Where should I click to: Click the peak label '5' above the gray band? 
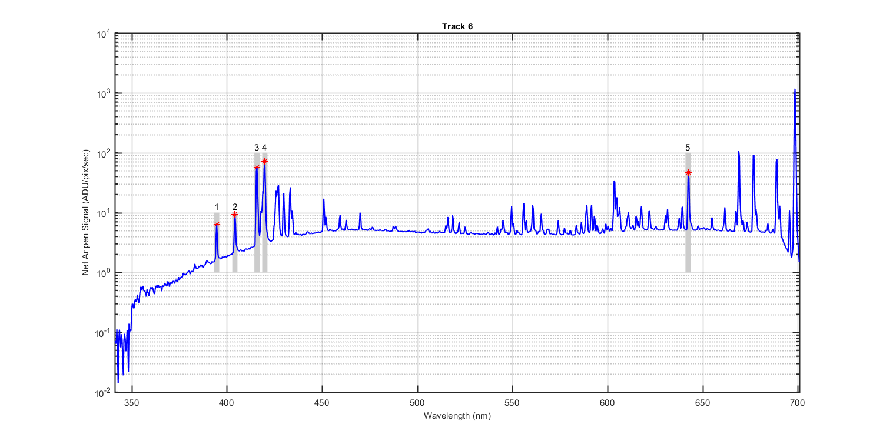688,147
